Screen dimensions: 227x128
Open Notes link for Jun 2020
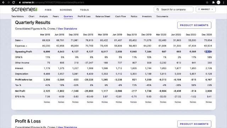(x=178, y=102)
